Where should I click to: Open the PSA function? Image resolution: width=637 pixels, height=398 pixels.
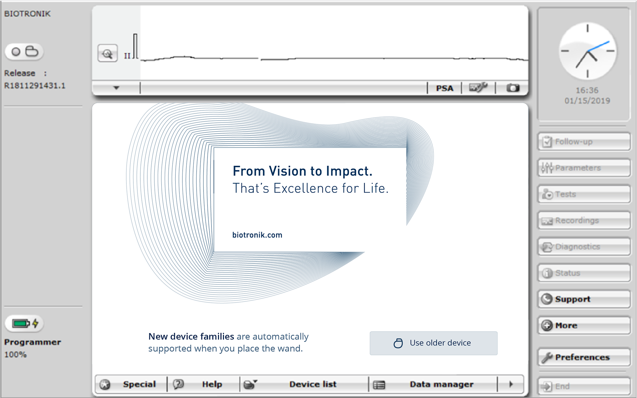coord(444,88)
